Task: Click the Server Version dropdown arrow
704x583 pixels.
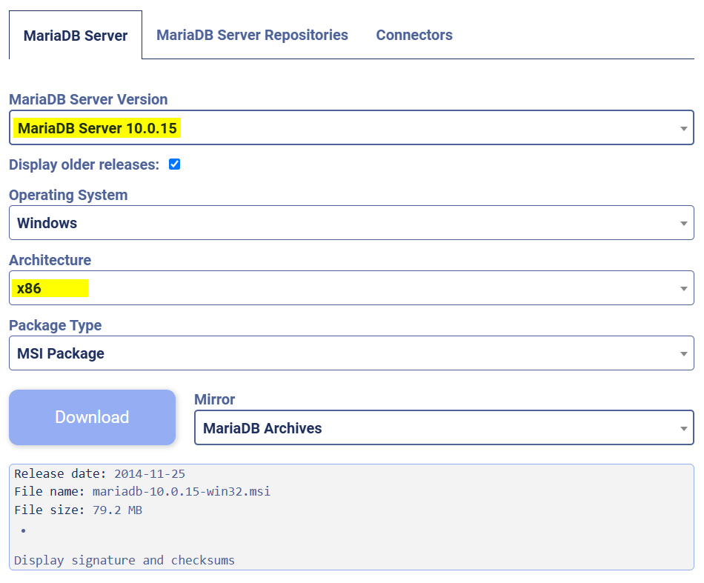Action: pos(683,127)
